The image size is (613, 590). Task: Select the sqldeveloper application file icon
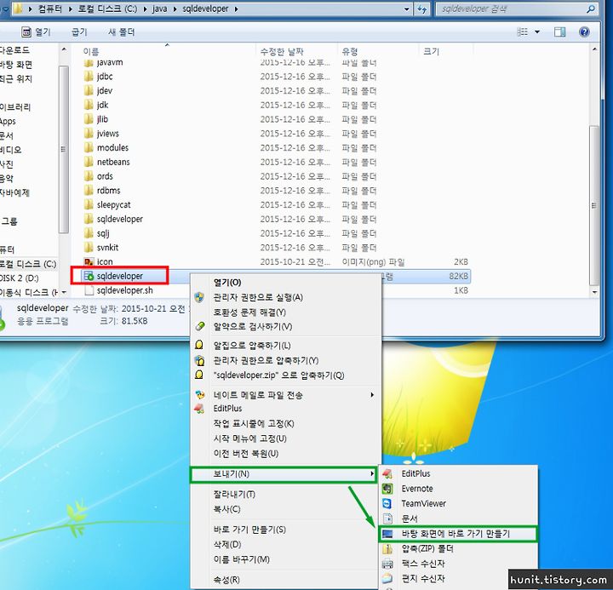89,276
